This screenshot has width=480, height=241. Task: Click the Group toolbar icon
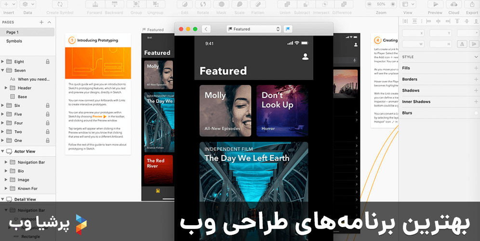pos(136,4)
